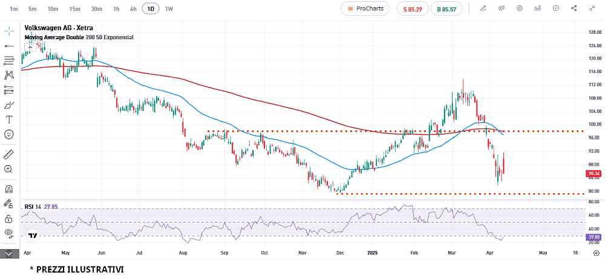Open the candlestick chart type selector
Viewport: 605px width, 275px height.
[502, 8]
